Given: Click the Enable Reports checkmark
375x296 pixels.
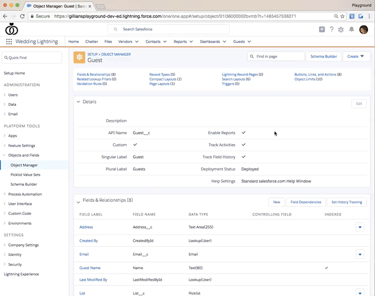Looking at the screenshot, I should coord(243,133).
